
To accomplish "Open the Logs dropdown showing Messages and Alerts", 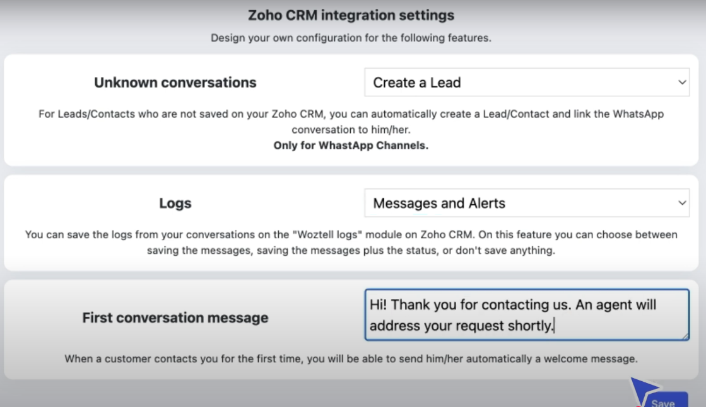I will tap(527, 203).
